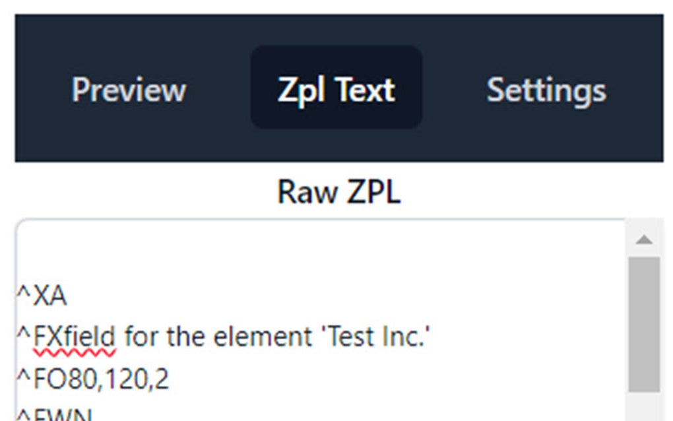Switch to the Preview tab
This screenshot has height=421, width=673.
tap(129, 90)
